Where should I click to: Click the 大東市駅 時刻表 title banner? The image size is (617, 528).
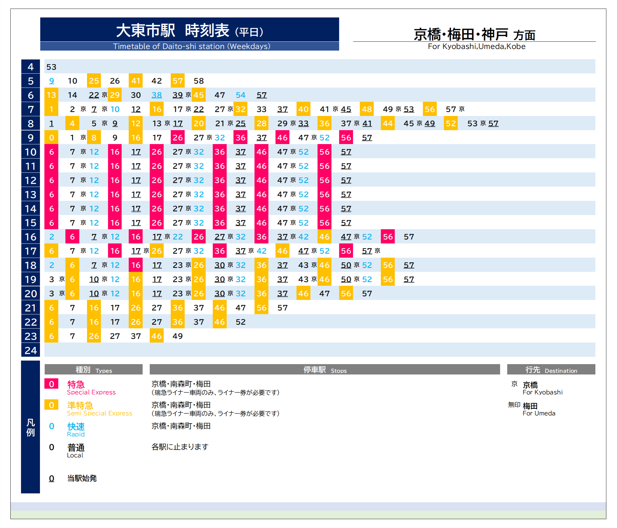click(189, 30)
